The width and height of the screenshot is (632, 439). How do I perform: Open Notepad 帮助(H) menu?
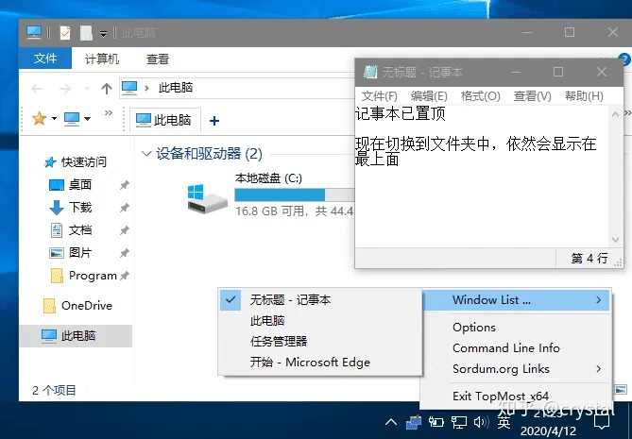coord(584,96)
